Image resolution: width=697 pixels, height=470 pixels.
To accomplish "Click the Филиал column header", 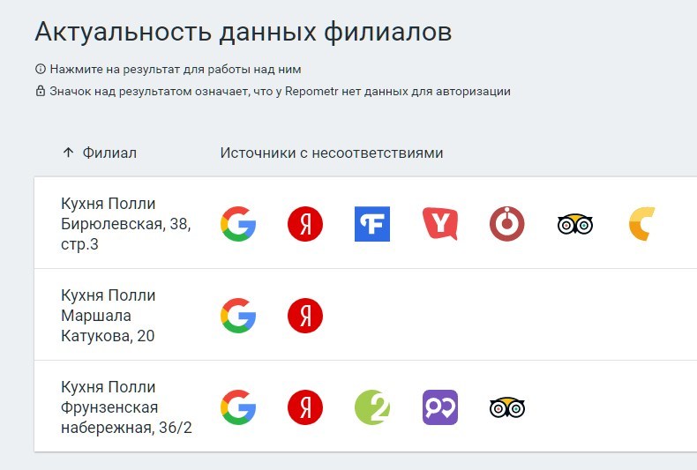I will [x=109, y=153].
